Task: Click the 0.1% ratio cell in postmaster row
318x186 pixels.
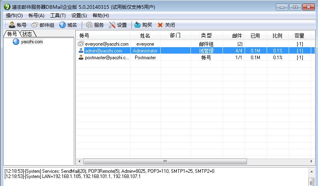Action: coord(278,58)
